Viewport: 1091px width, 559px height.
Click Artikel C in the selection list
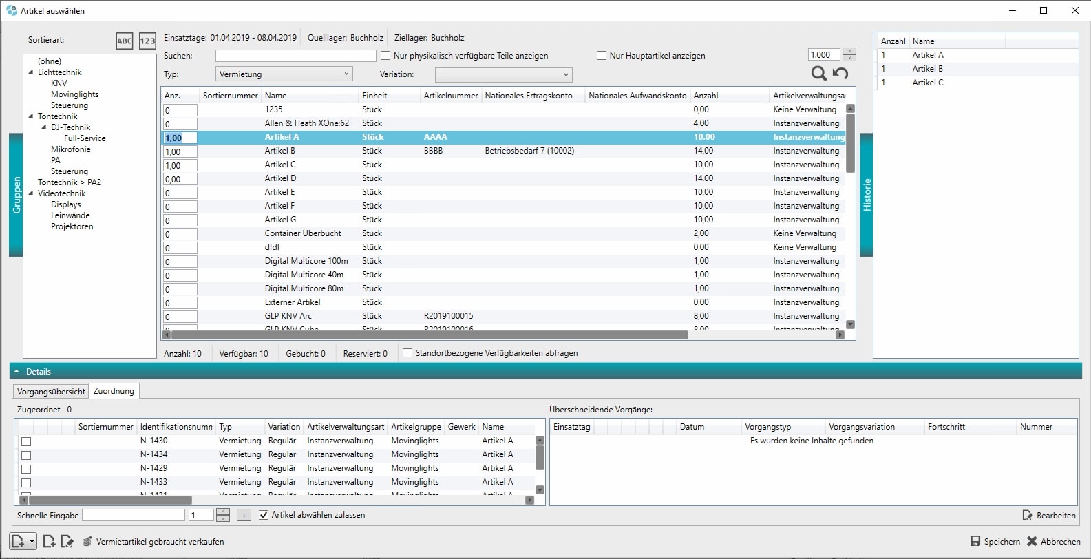tap(928, 83)
